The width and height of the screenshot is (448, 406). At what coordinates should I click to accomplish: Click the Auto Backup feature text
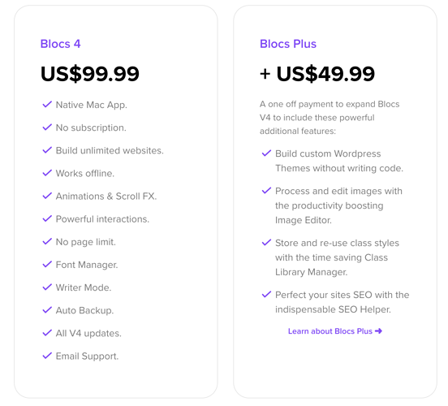coord(84,310)
